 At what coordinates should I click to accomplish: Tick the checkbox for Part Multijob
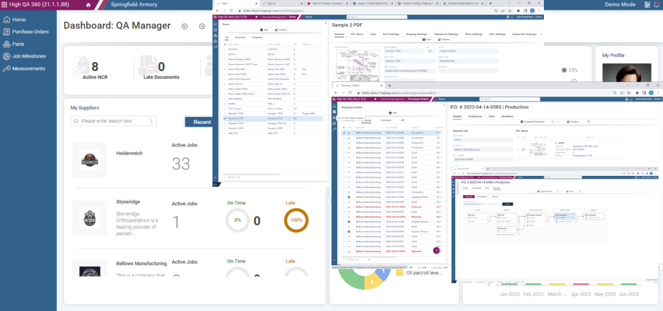[225, 99]
